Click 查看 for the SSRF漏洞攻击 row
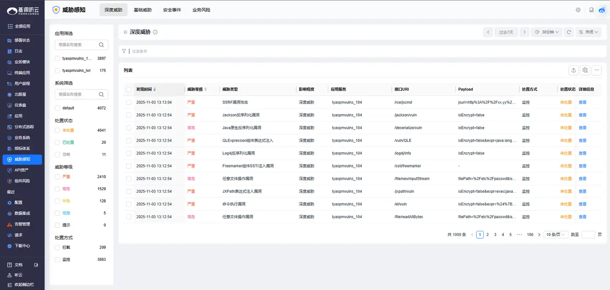610x290 pixels. (582, 102)
